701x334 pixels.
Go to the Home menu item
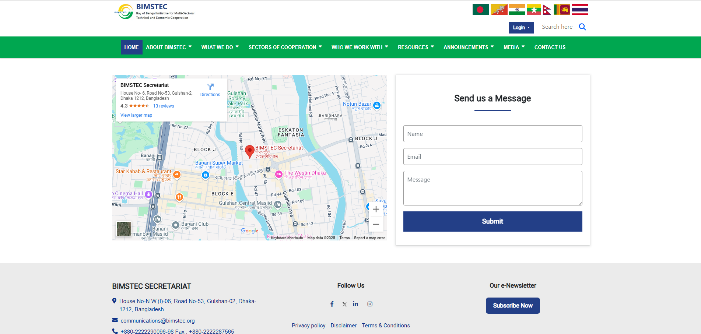pos(132,47)
